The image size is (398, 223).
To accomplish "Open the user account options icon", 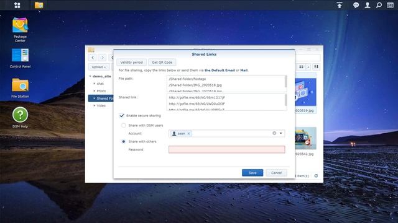I will (368, 5).
